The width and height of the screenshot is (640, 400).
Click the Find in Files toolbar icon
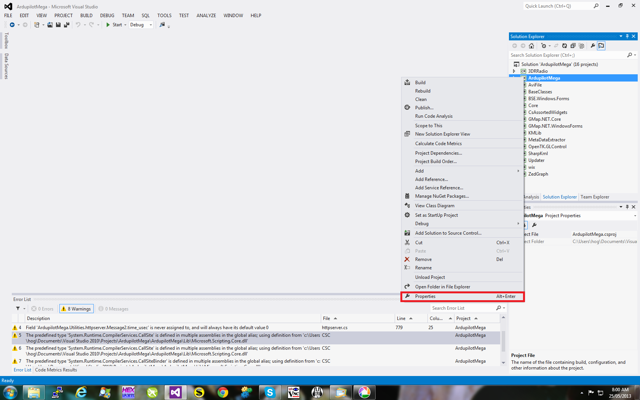point(162,25)
